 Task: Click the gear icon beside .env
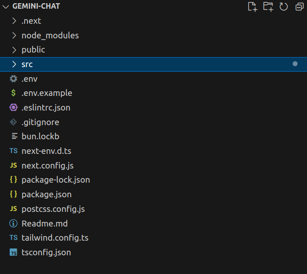point(14,79)
